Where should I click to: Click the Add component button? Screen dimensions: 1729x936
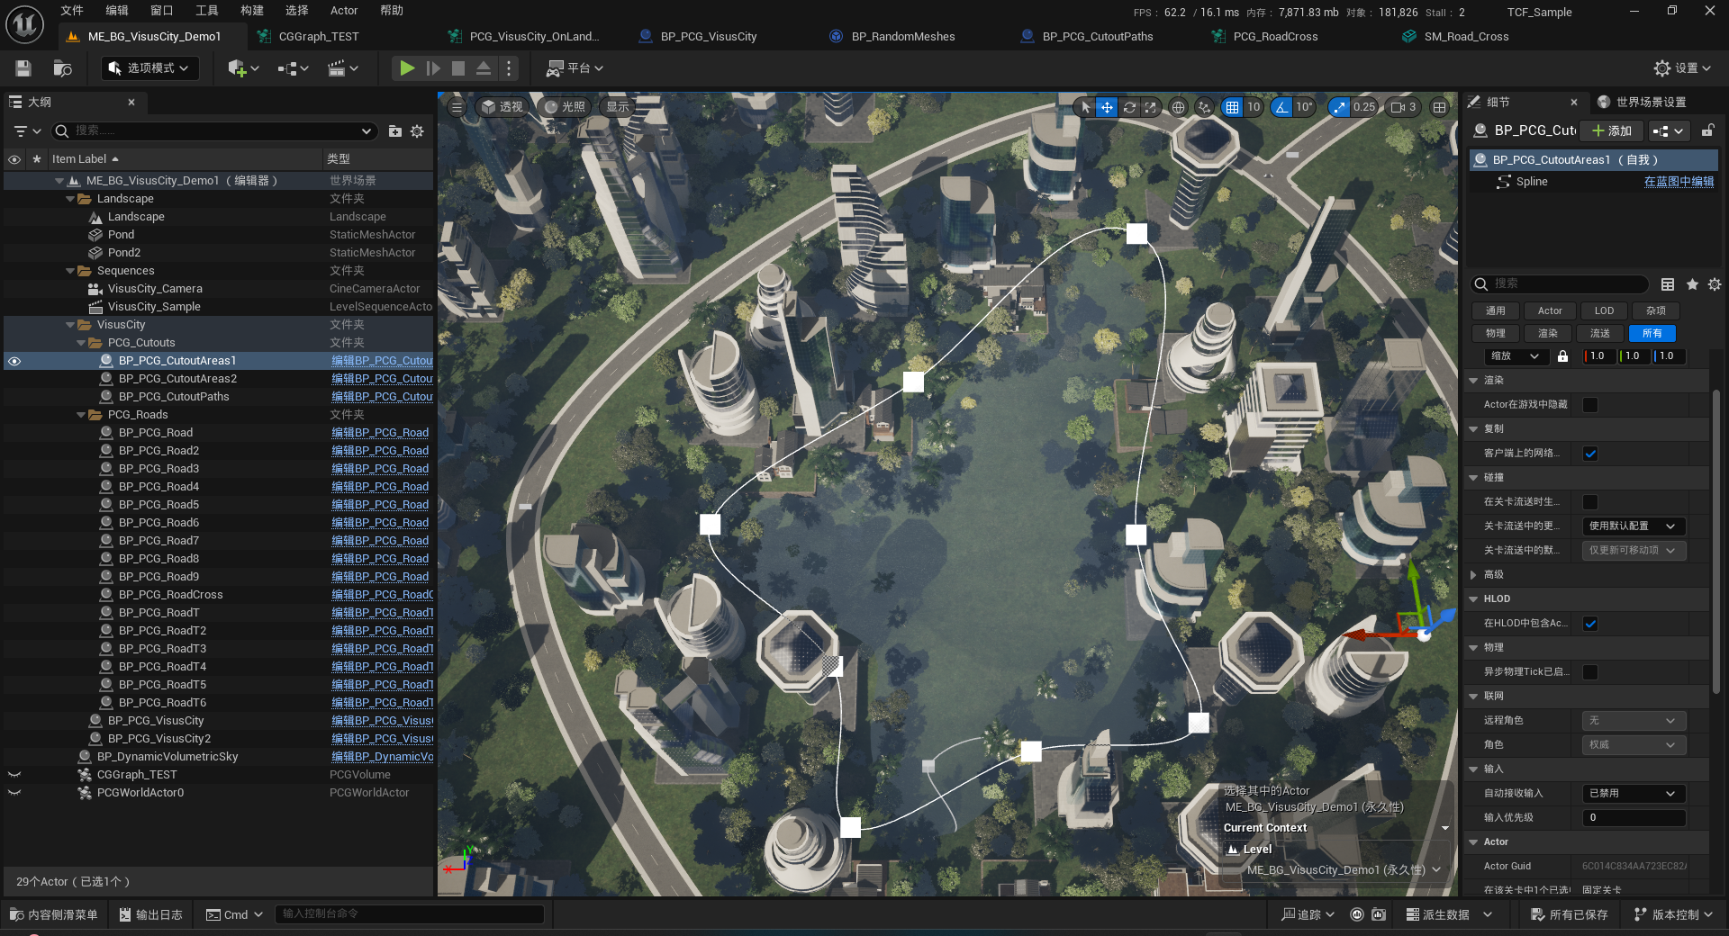click(x=1612, y=130)
